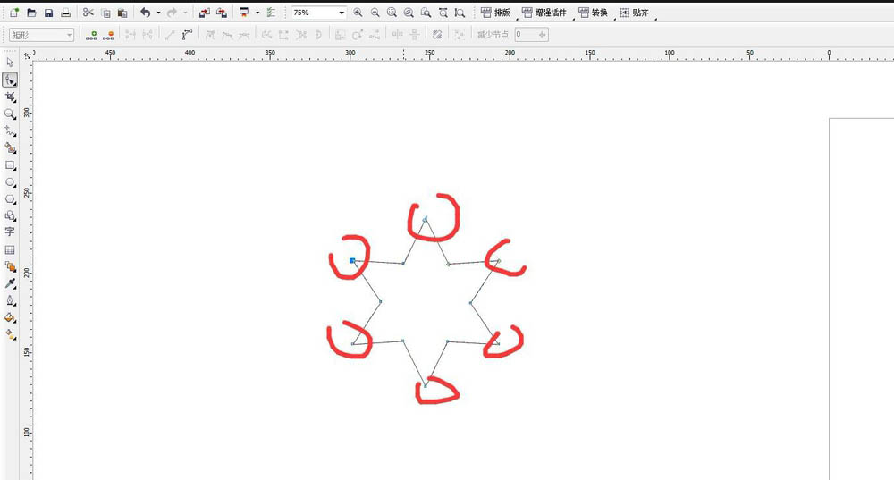Zoom to page icon
This screenshot has height=480, width=894.
click(x=426, y=13)
